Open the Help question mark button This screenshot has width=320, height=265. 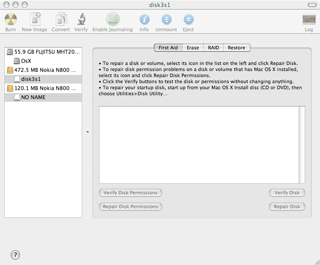tap(15, 255)
